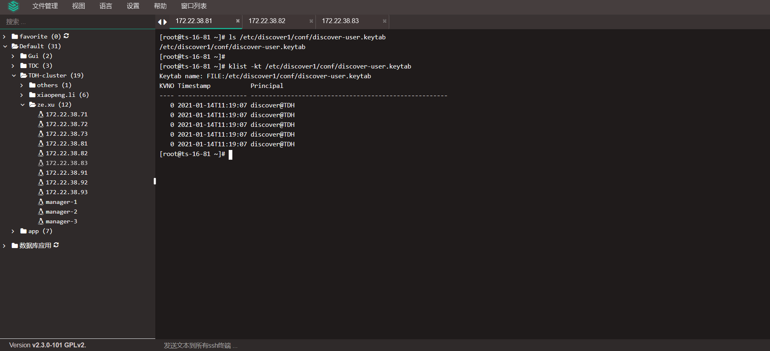The width and height of the screenshot is (770, 351).
Task: Click the app logo in top-left corner
Action: (13, 6)
